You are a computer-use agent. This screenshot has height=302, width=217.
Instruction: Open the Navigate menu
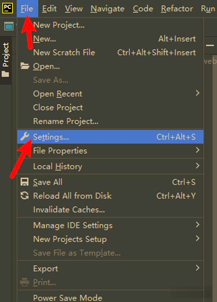[107, 9]
